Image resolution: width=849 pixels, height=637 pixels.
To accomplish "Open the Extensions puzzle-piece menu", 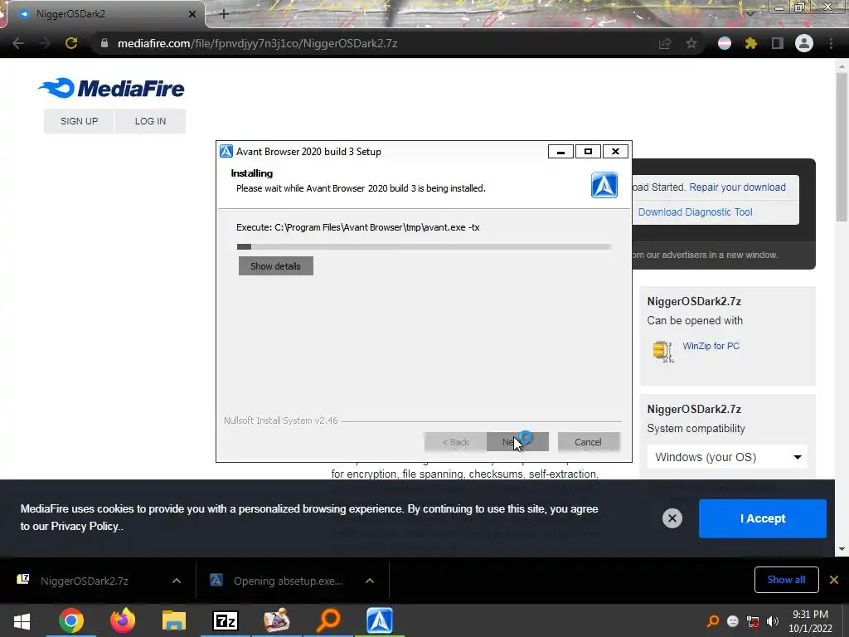I will point(750,43).
